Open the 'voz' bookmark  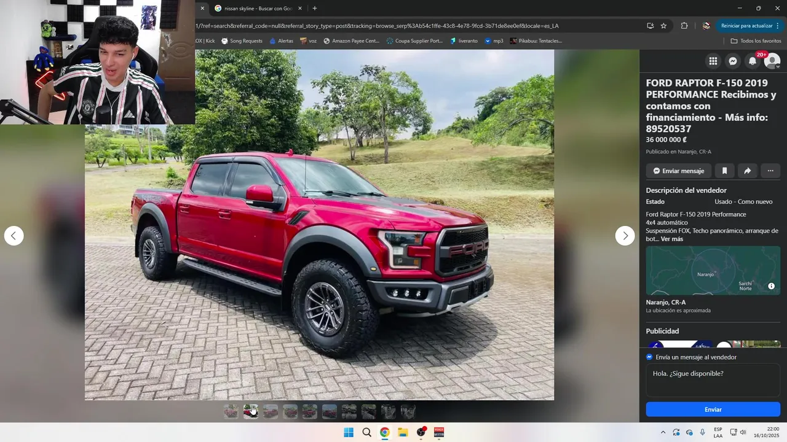tap(309, 41)
